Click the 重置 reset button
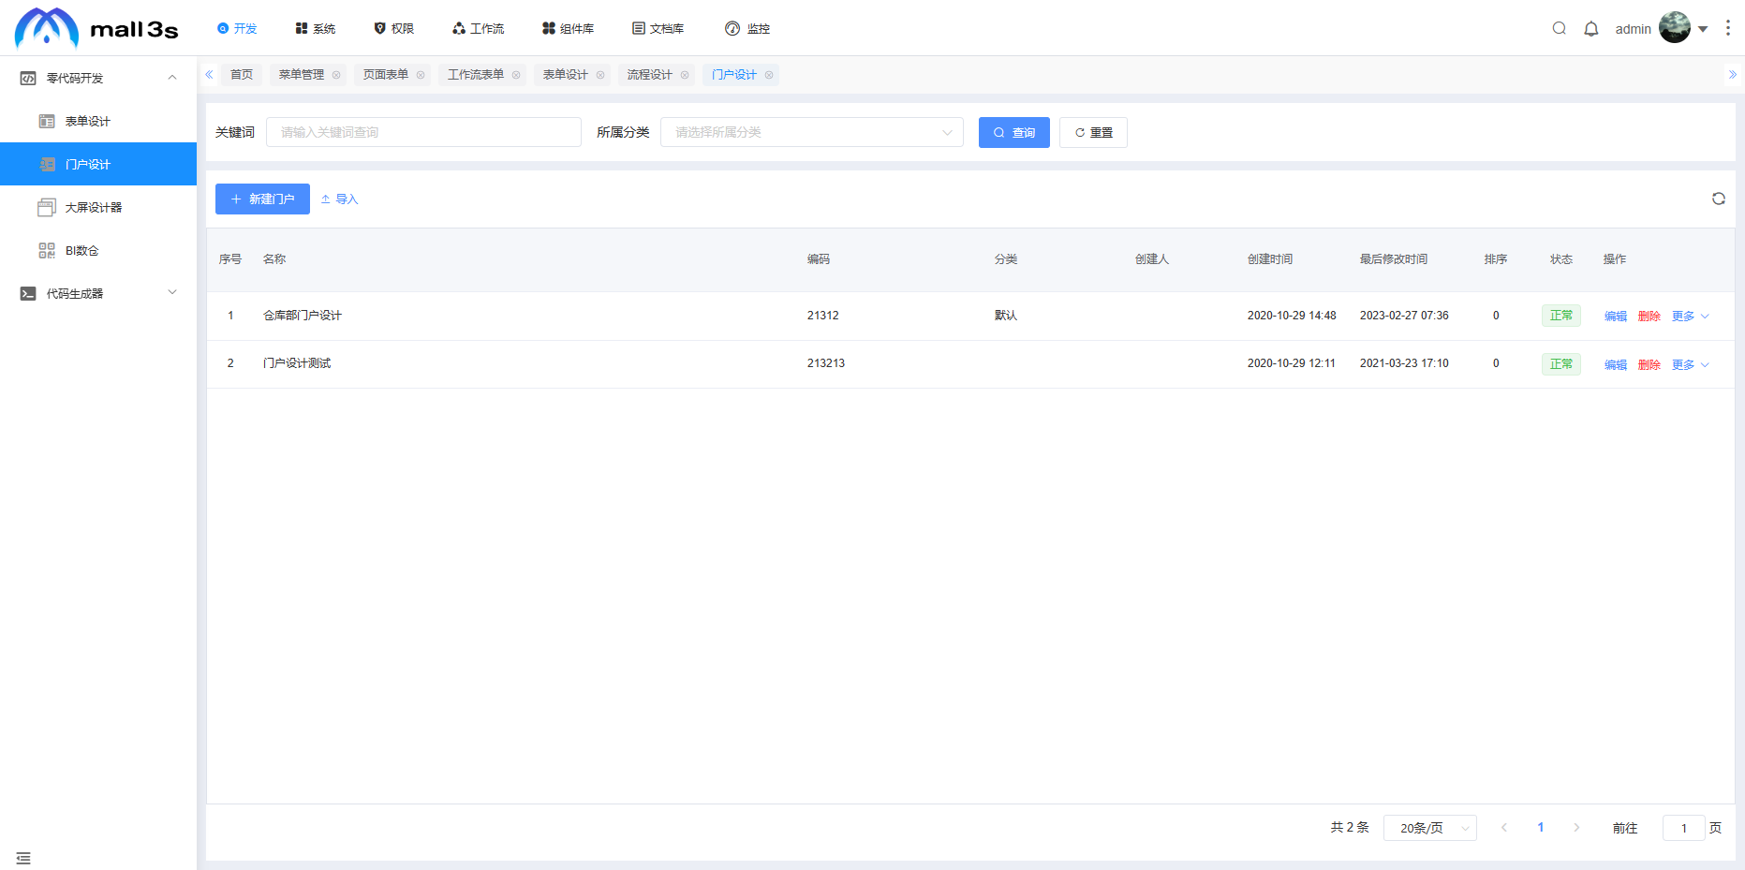The width and height of the screenshot is (1745, 870). point(1093,132)
